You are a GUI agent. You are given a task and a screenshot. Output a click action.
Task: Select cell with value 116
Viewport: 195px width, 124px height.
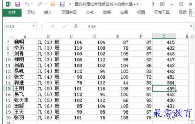click(94, 89)
